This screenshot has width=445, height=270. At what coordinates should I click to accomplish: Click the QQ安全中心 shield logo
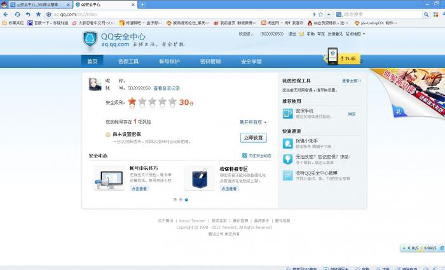(90, 39)
